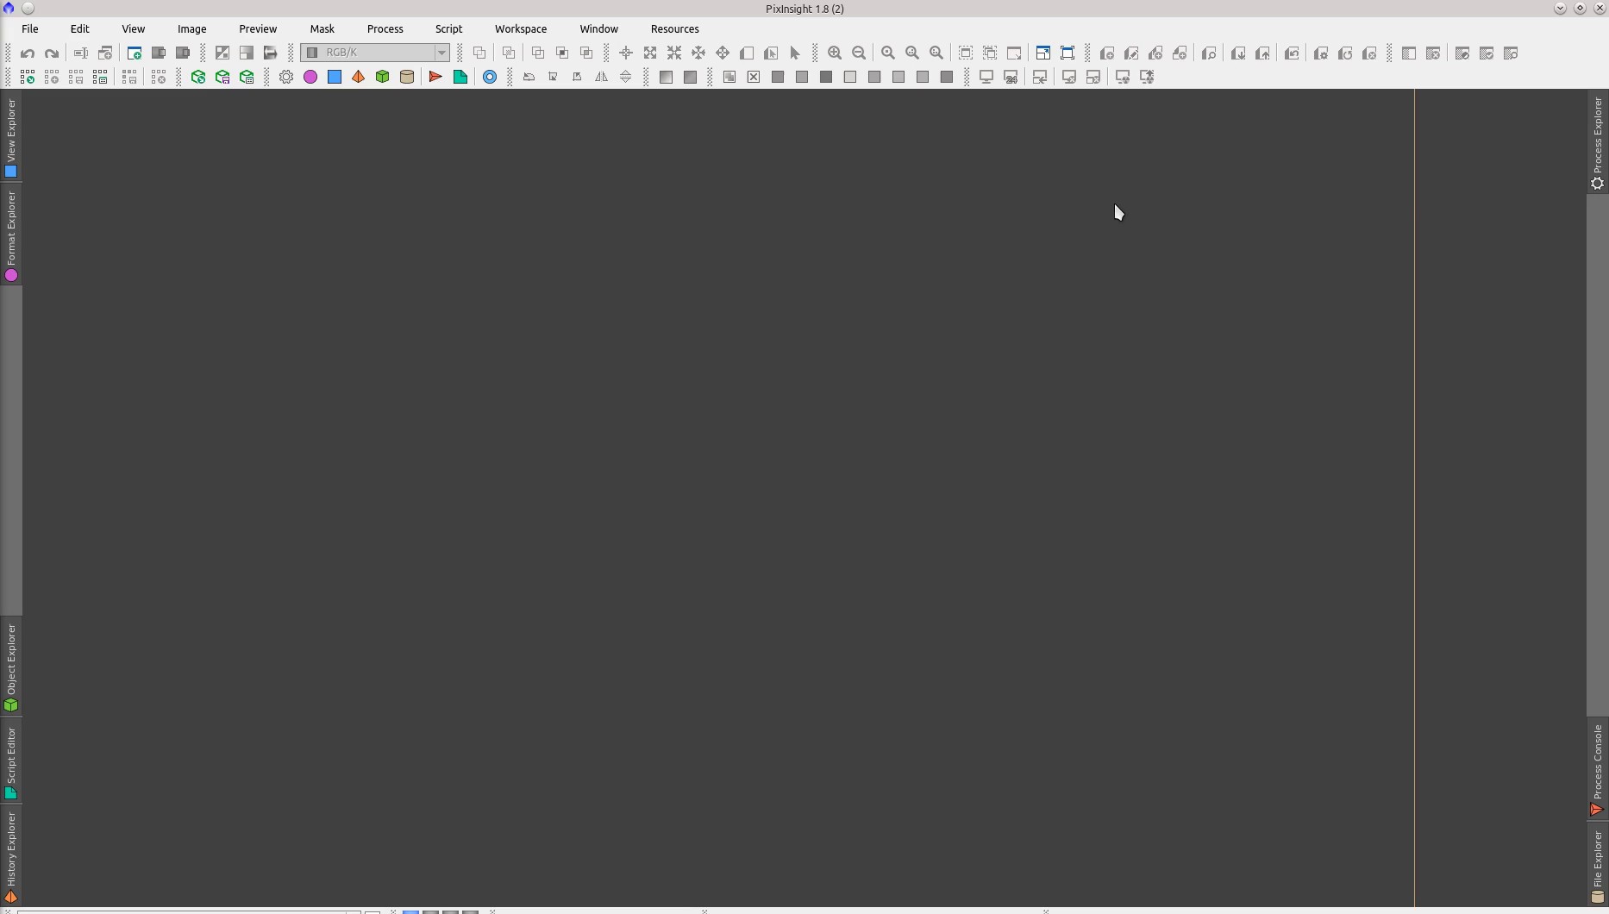Open the Process menu
Viewport: 1609px width, 914px height.
(385, 29)
